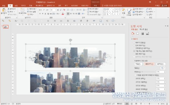Screen dimensions: 170x105
Task: Select slide 1 thumbnail in slide panel
Action: pos(6,27)
